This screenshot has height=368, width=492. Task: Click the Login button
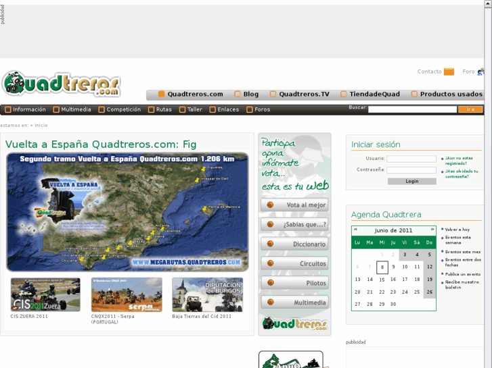coord(412,182)
